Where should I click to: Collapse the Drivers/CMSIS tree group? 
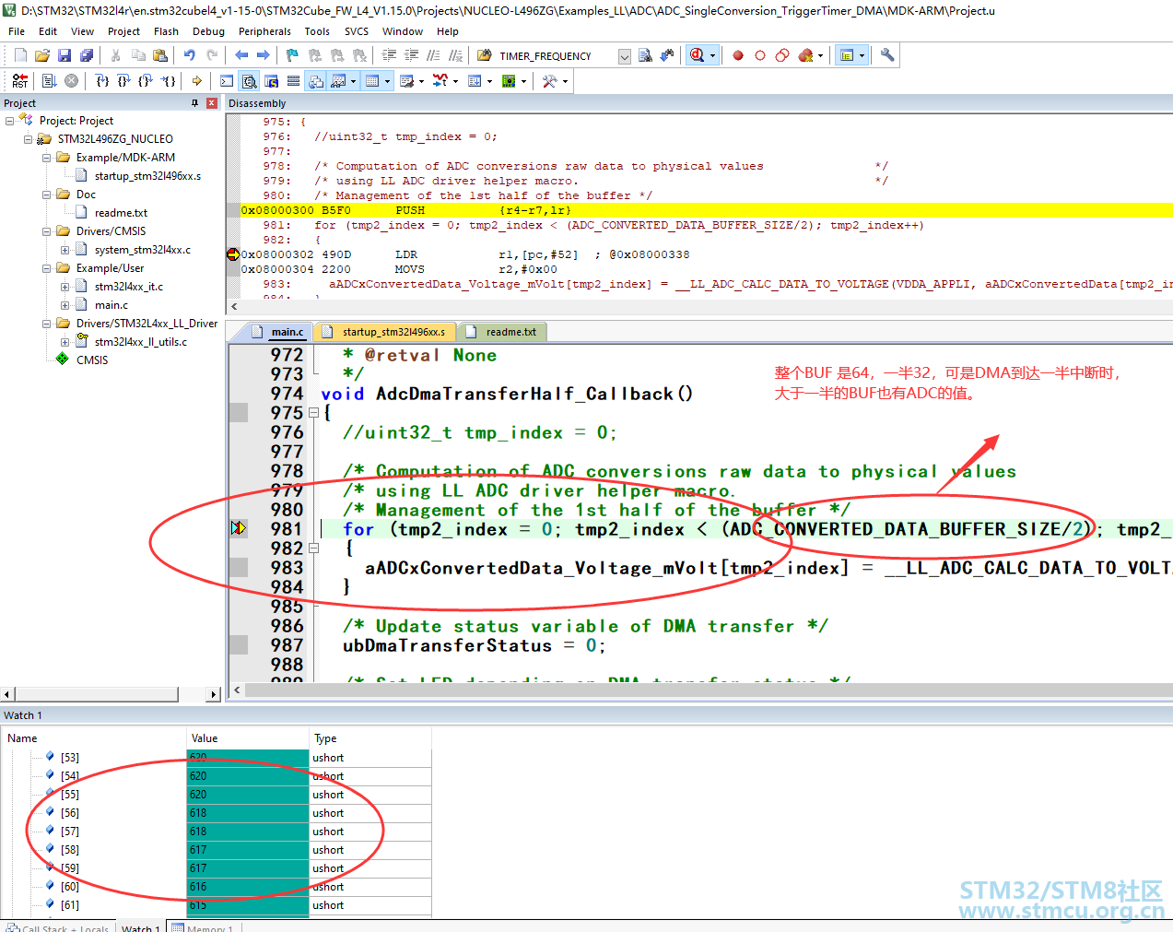pos(46,231)
